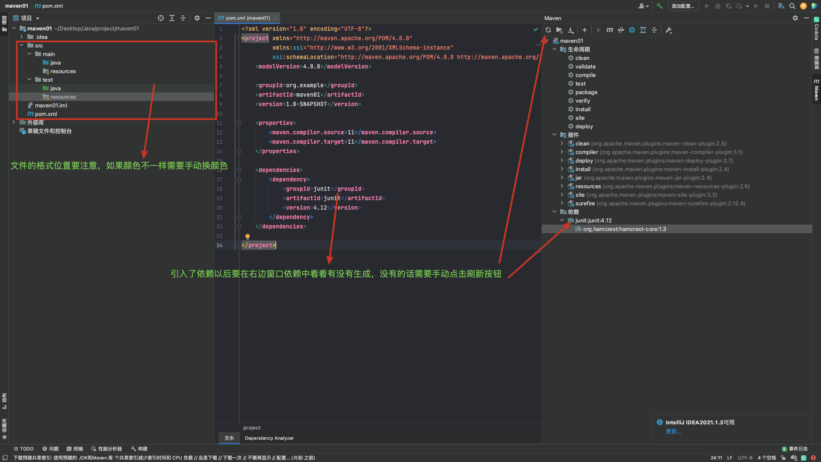Viewport: 821px width, 462px height.
Task: Click Generate Sources and Update Folders icon
Action: (559, 30)
